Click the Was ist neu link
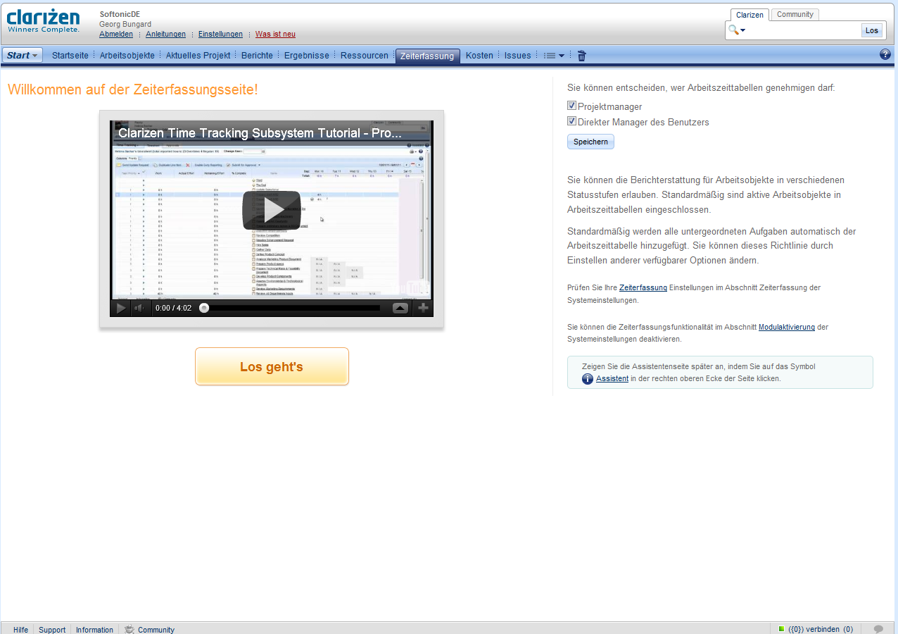Image resolution: width=898 pixels, height=634 pixels. [x=275, y=34]
